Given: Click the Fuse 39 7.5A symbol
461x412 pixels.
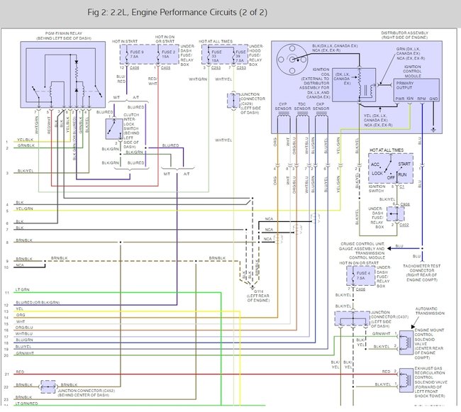Looking at the screenshot, I should [233, 55].
